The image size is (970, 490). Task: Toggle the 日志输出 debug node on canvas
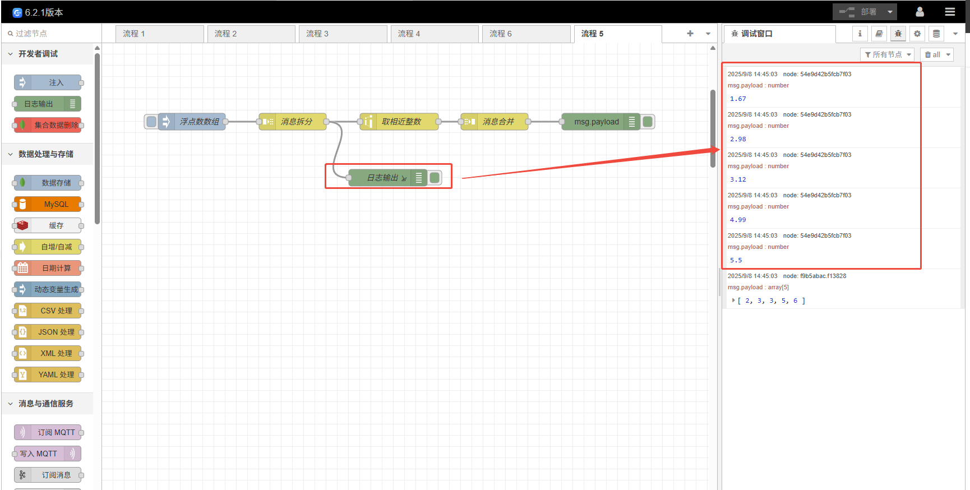click(x=435, y=178)
